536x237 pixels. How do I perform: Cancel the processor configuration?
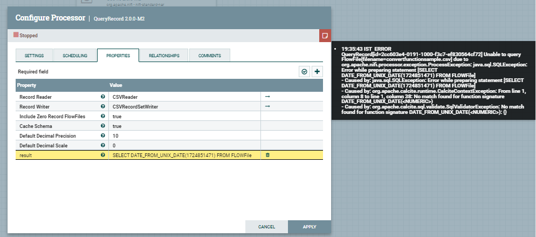click(266, 227)
